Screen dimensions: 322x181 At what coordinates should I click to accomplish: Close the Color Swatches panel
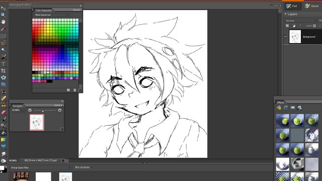coord(80,6)
